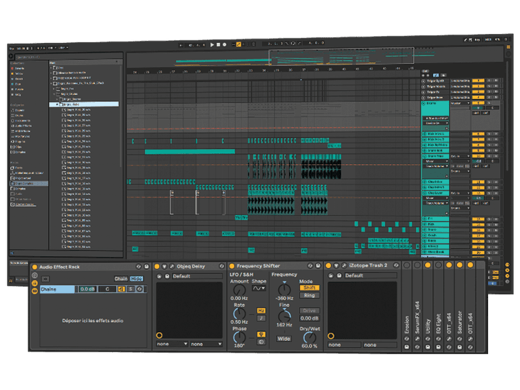Toggle the iZotope Trash 2 activator
The height and width of the screenshot is (390, 520).
point(329,266)
